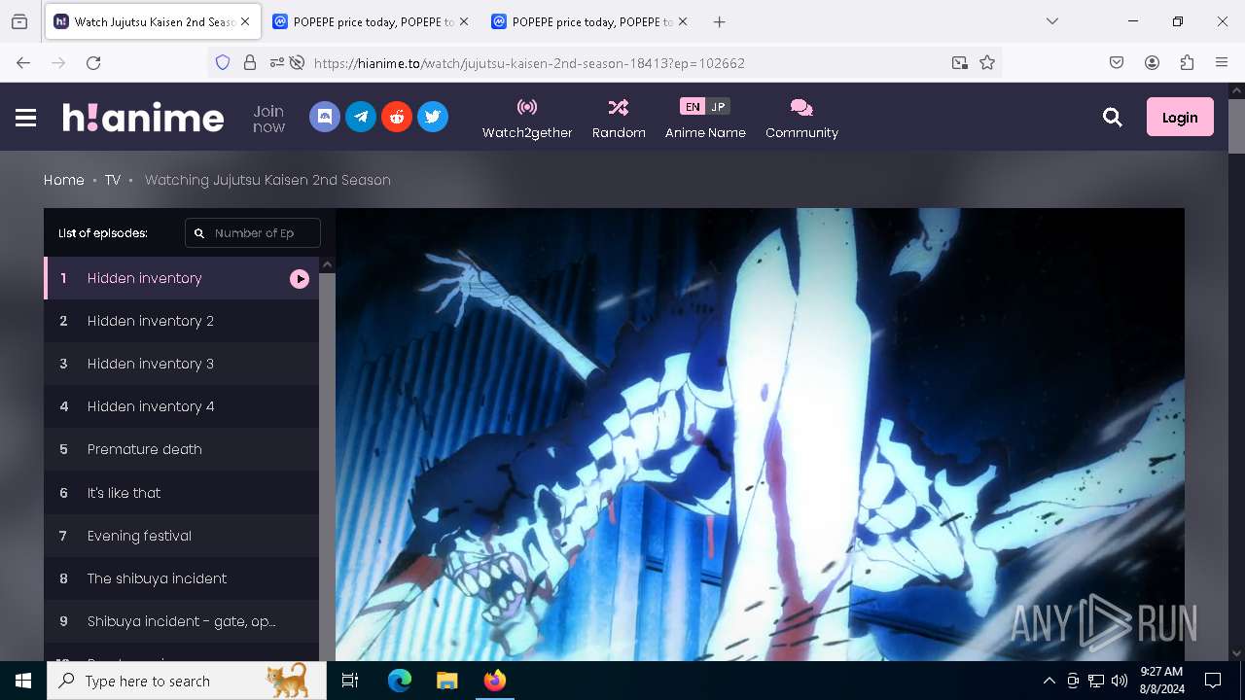Image resolution: width=1245 pixels, height=700 pixels.
Task: Click the episode list scroll up arrow
Action: (328, 264)
